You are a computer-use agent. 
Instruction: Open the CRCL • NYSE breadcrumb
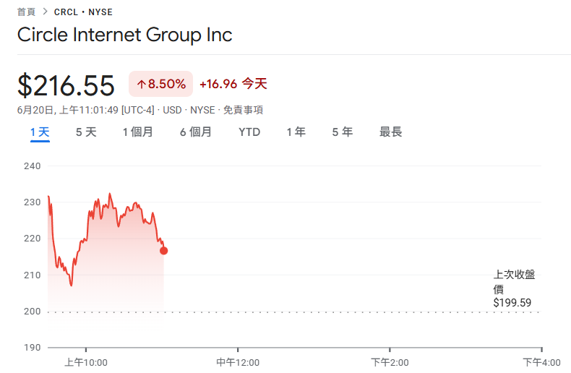[x=83, y=12]
